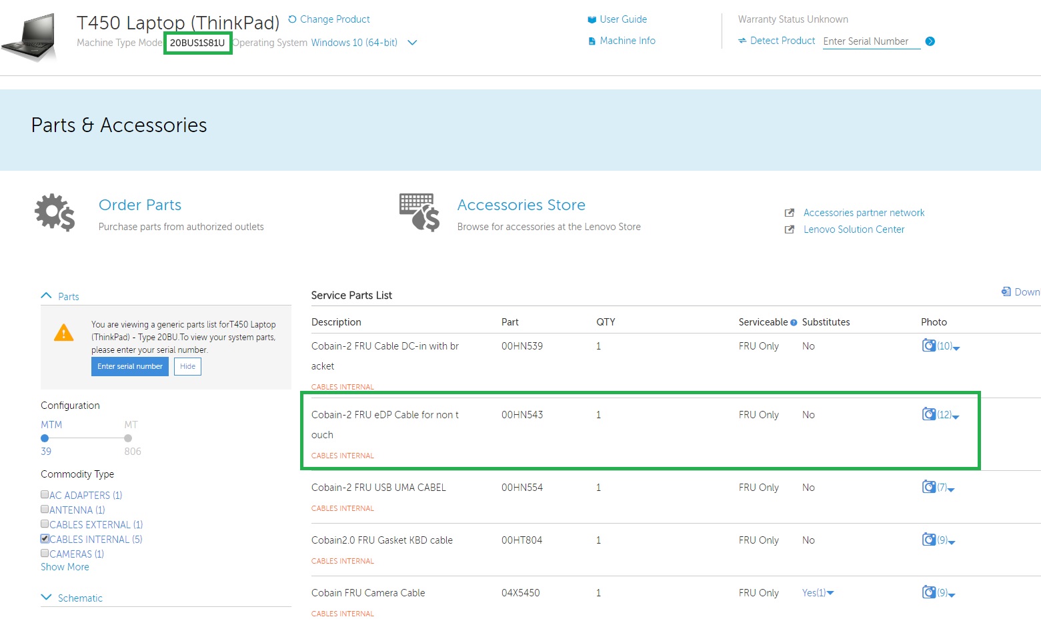Click Cobain-2 FRU USB UMA CABEL description
This screenshot has width=1041, height=629.
[379, 488]
